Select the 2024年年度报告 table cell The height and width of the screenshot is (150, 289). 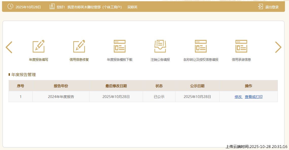coord(61,97)
